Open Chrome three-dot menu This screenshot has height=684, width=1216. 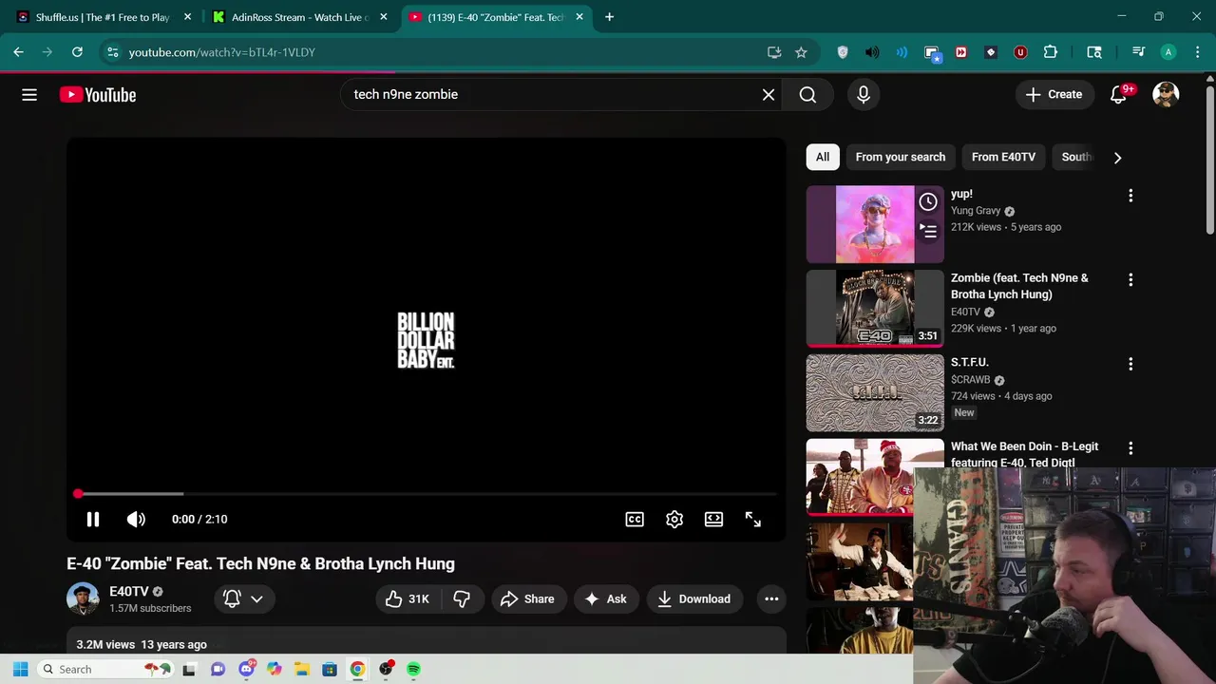(x=1197, y=52)
